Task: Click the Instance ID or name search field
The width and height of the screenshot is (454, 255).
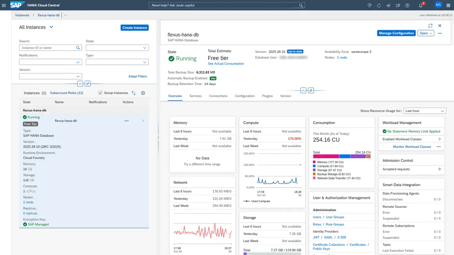Action: (48, 48)
